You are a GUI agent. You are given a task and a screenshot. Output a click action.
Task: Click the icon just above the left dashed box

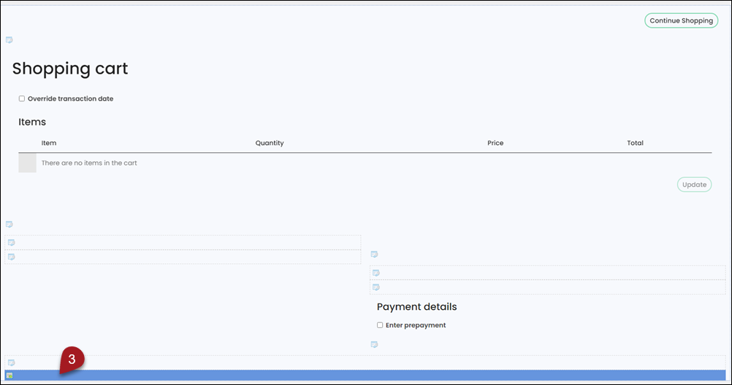coord(9,225)
